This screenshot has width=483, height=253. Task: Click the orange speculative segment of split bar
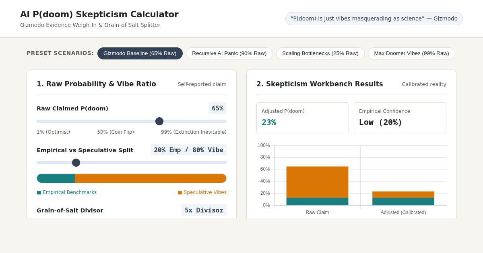coord(151,178)
